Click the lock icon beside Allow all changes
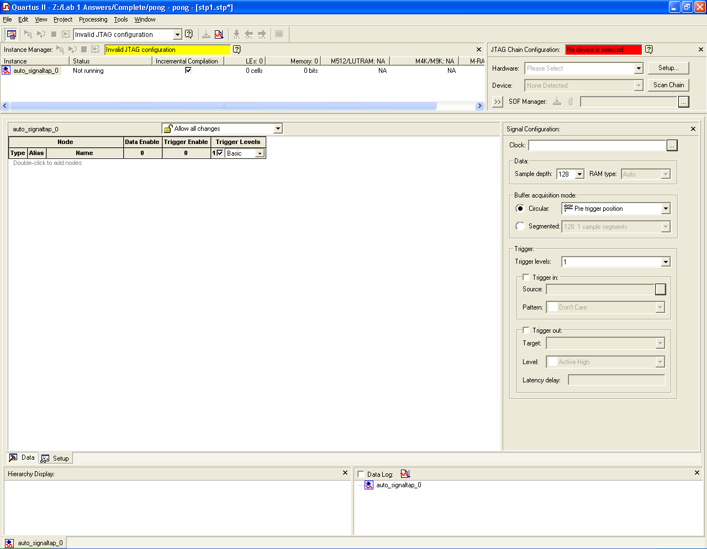This screenshot has height=549, width=707. click(x=168, y=129)
